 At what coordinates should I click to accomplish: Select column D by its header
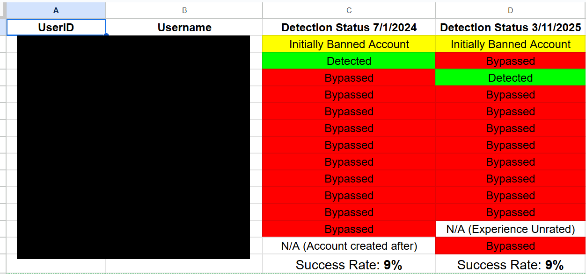(x=510, y=10)
